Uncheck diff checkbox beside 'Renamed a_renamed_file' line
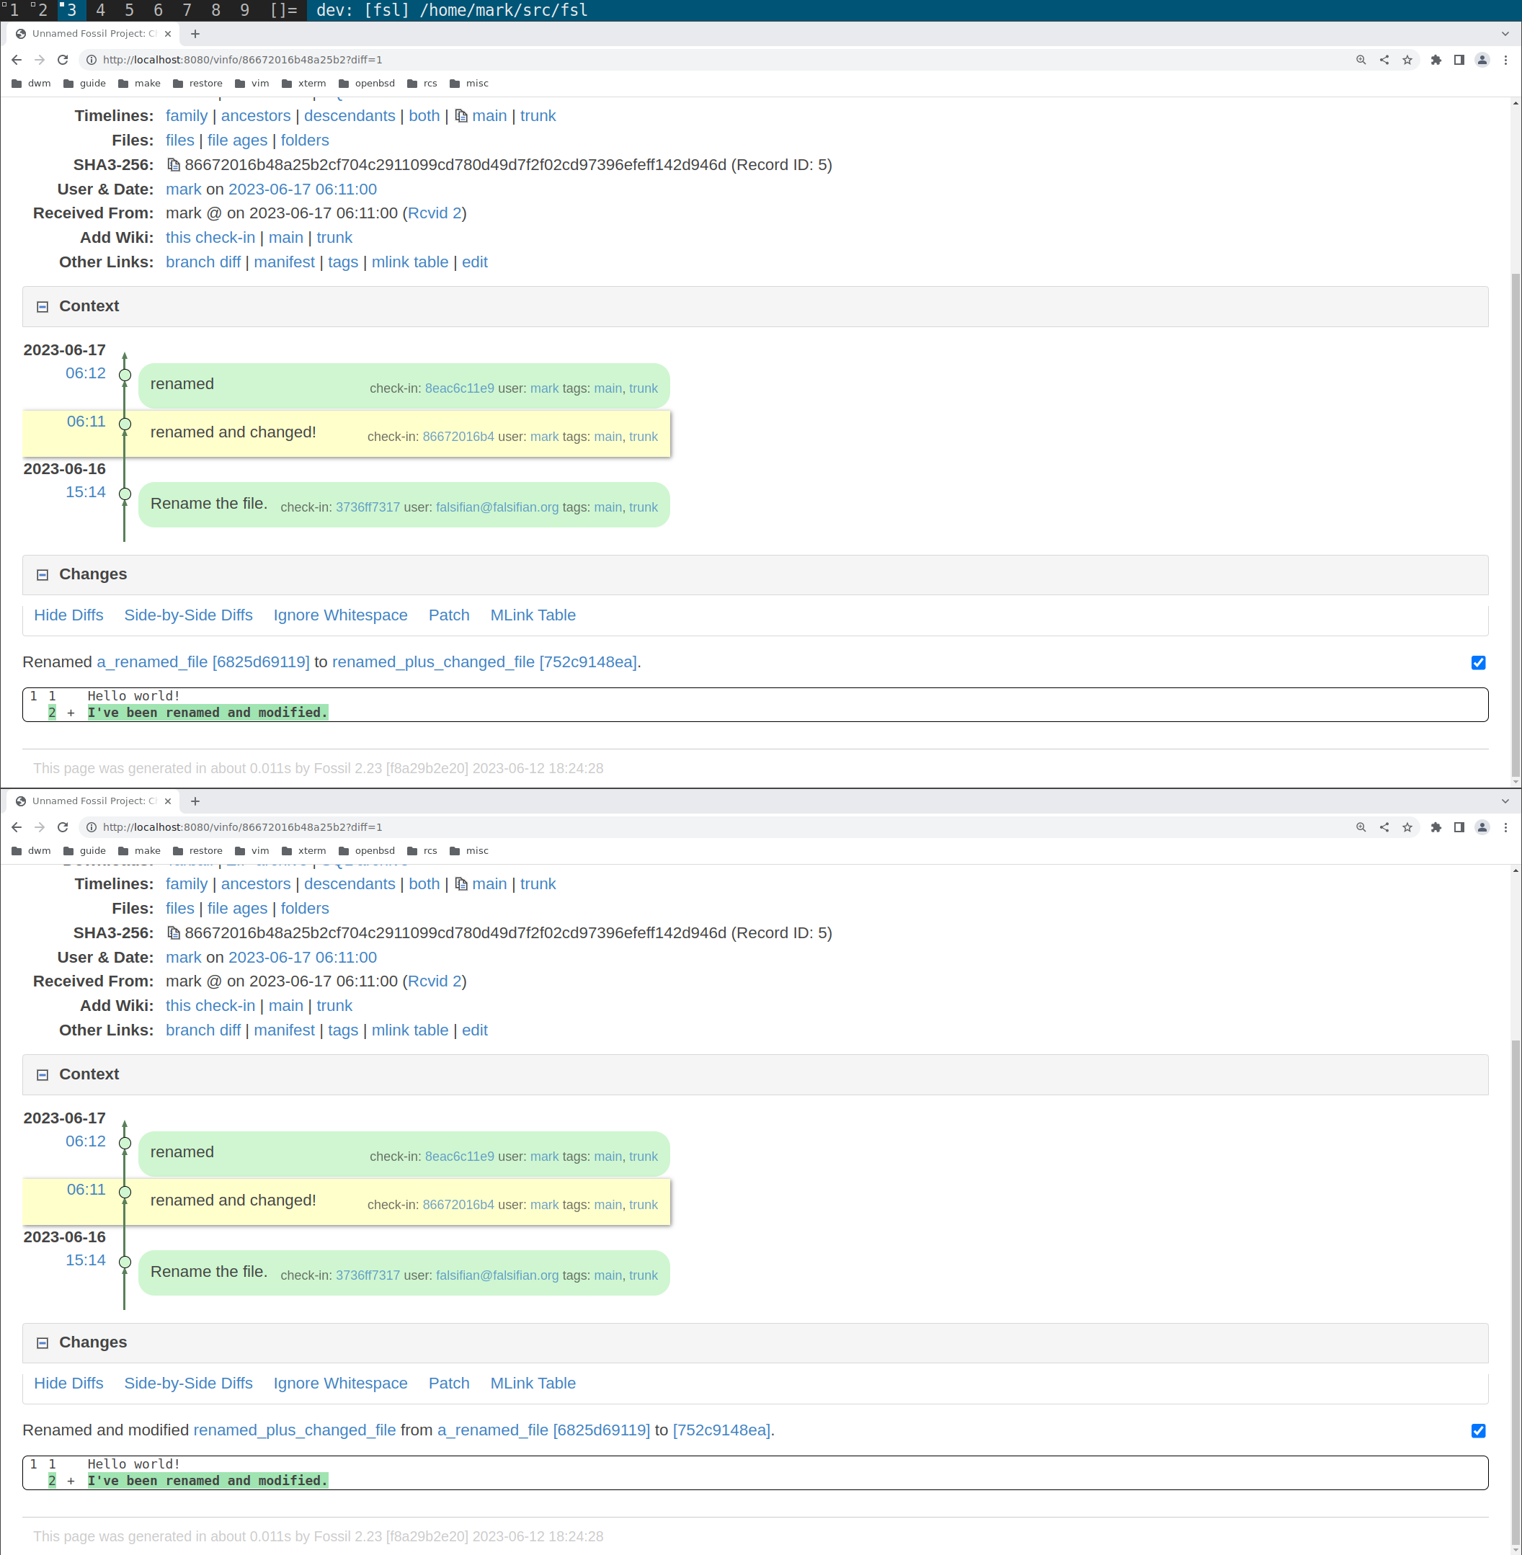1522x1555 pixels. [1478, 663]
